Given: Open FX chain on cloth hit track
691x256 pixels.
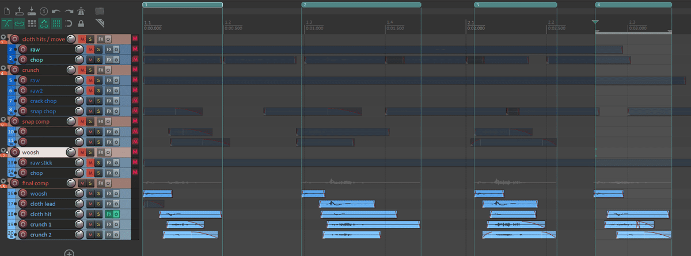Looking at the screenshot, I should [108, 214].
